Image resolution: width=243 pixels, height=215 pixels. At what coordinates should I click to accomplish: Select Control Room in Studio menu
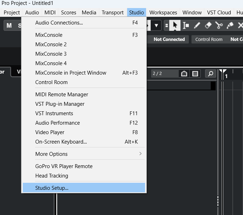pos(84,82)
